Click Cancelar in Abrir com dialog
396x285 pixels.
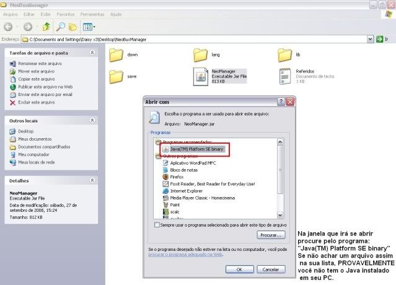pos(271,270)
